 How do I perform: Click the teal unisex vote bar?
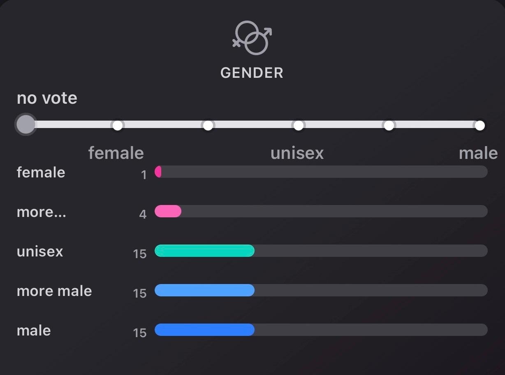click(204, 251)
